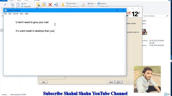Click the Properties checkmark icon in Explorer
172x96 pixels.
point(83,5)
